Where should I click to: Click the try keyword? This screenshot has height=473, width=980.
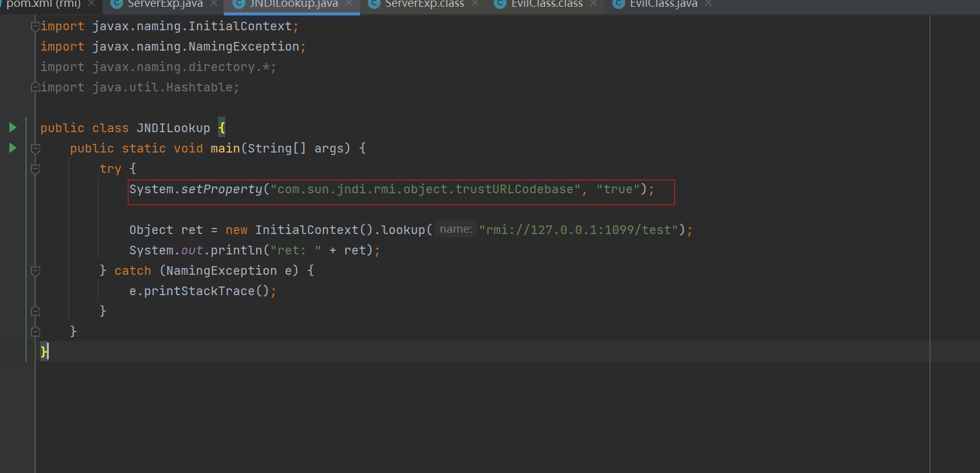pyautogui.click(x=111, y=169)
